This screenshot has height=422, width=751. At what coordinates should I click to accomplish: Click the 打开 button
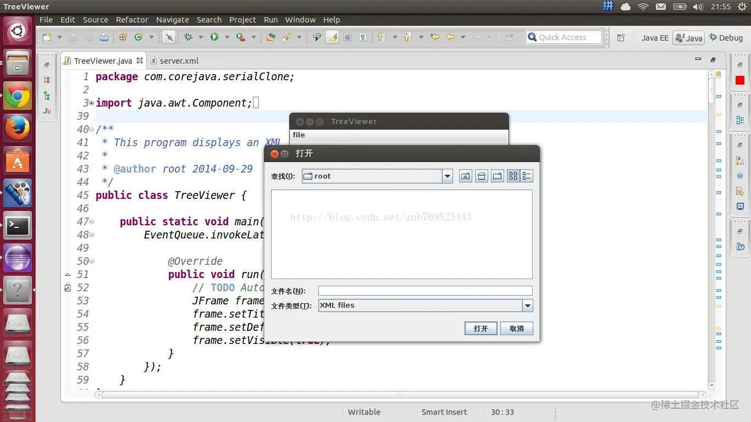tap(481, 329)
